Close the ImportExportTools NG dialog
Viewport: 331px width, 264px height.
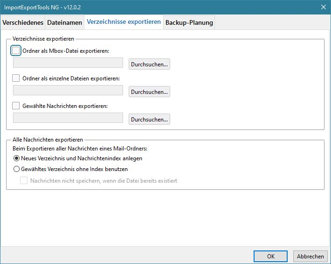[x=323, y=7]
